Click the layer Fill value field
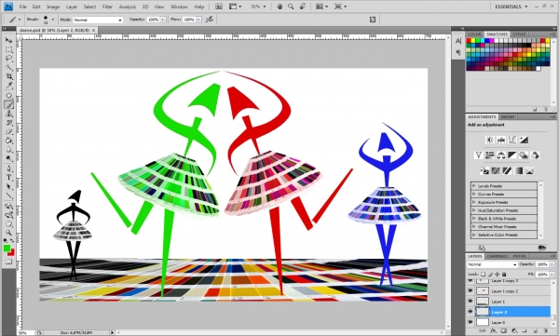The image size is (559, 336). [x=542, y=274]
